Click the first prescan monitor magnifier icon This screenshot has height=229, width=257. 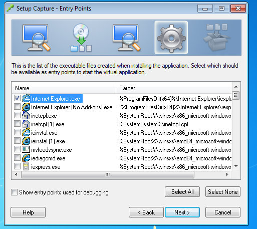36,38
